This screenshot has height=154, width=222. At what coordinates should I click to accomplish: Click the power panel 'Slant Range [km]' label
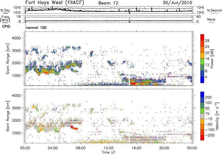click(8, 59)
